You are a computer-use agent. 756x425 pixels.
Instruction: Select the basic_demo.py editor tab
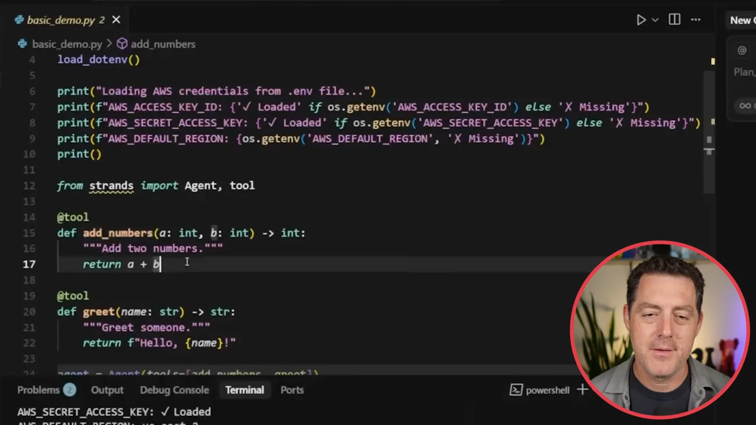click(x=67, y=20)
